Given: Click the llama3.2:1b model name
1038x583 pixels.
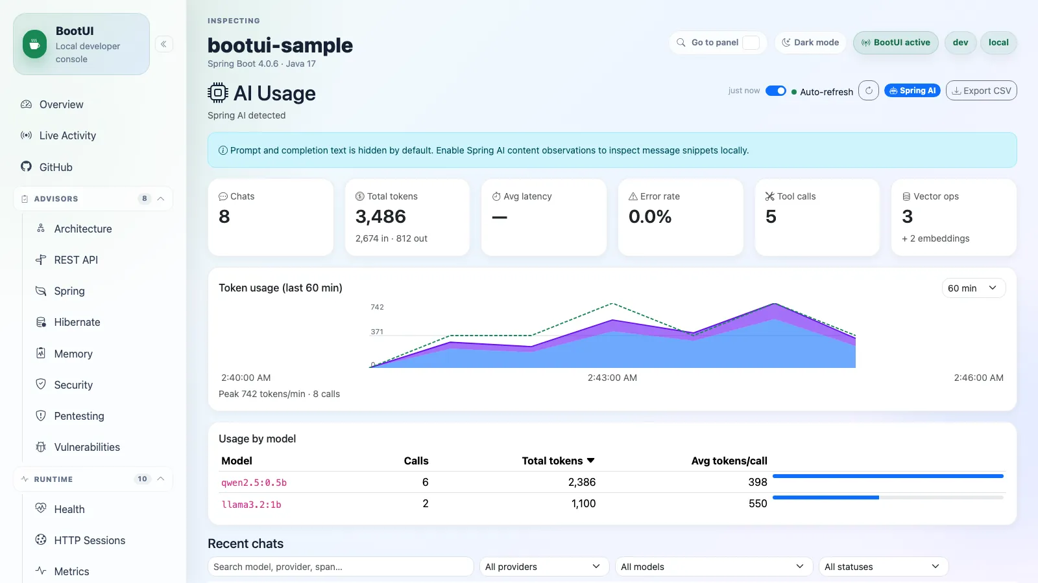Looking at the screenshot, I should 251,504.
